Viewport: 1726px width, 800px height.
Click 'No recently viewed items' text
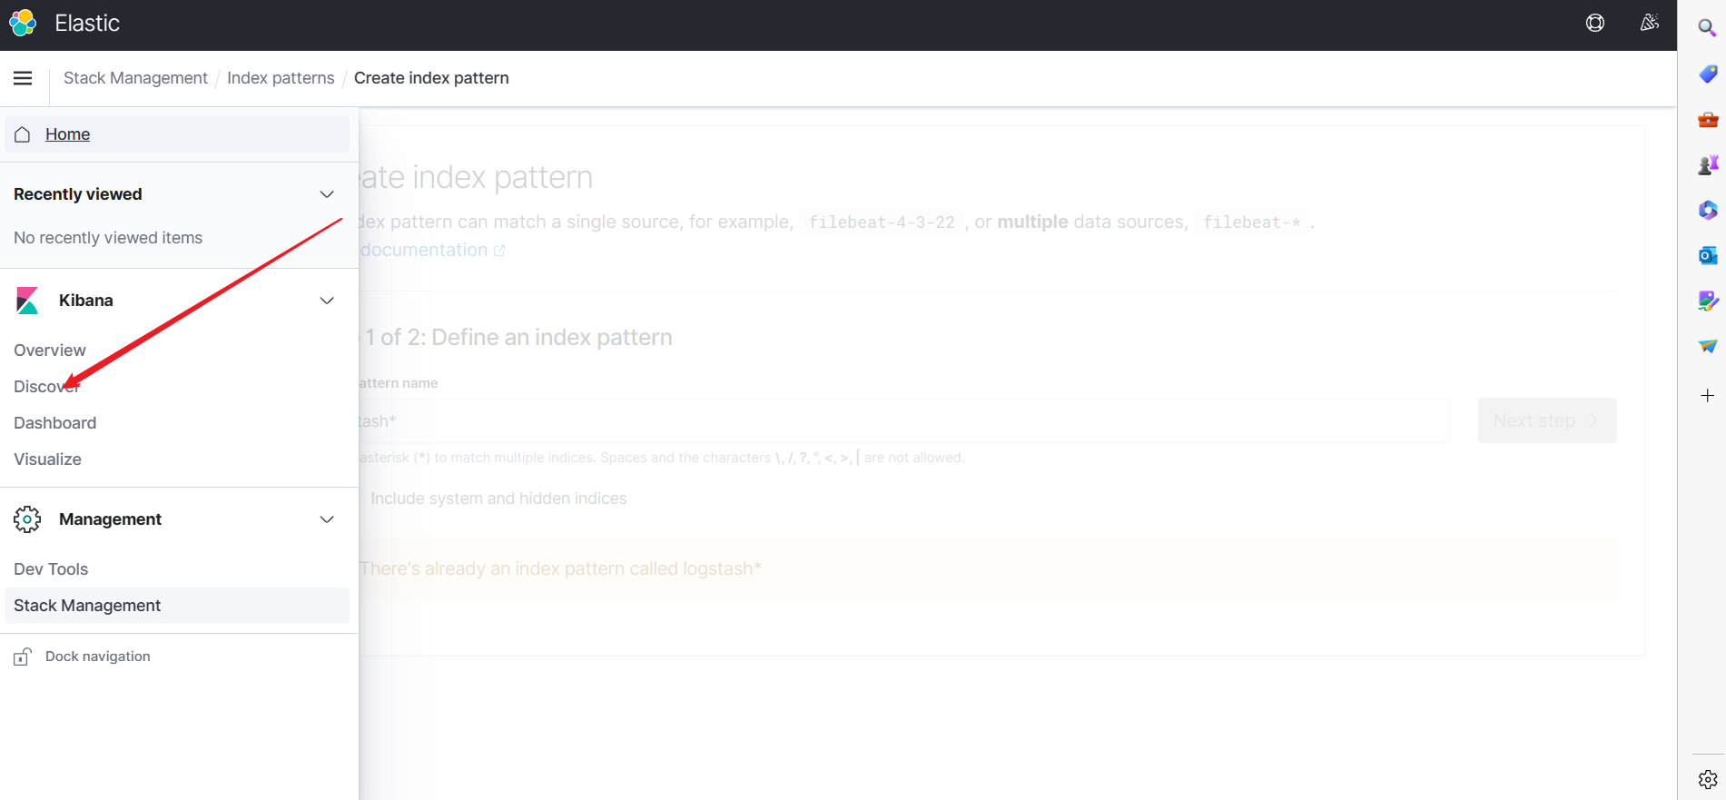(108, 238)
